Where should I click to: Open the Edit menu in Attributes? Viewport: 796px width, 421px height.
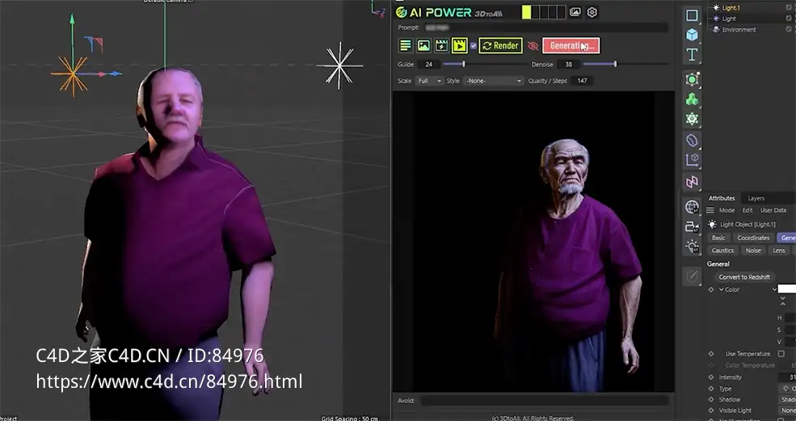[748, 210]
